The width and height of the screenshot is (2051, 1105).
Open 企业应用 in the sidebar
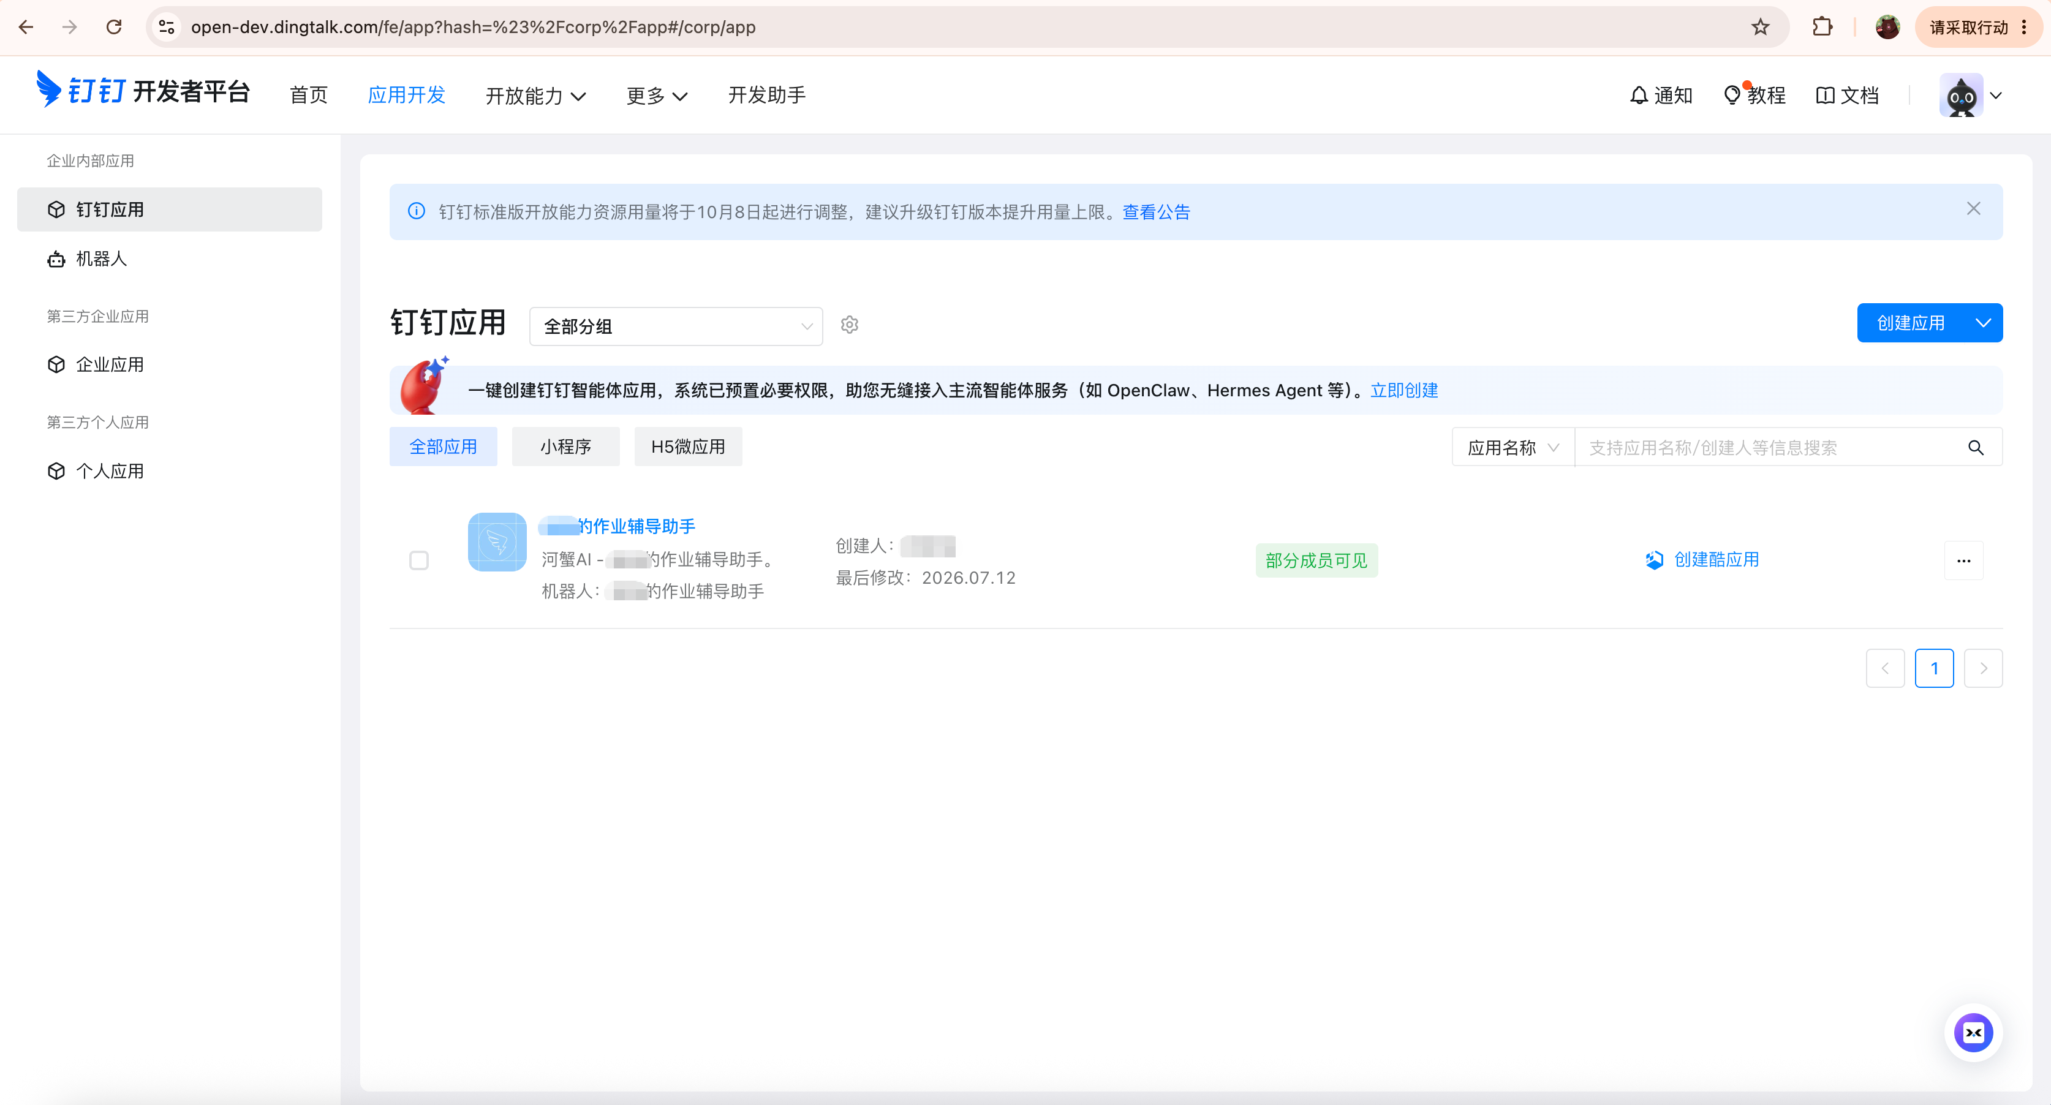tap(170, 364)
